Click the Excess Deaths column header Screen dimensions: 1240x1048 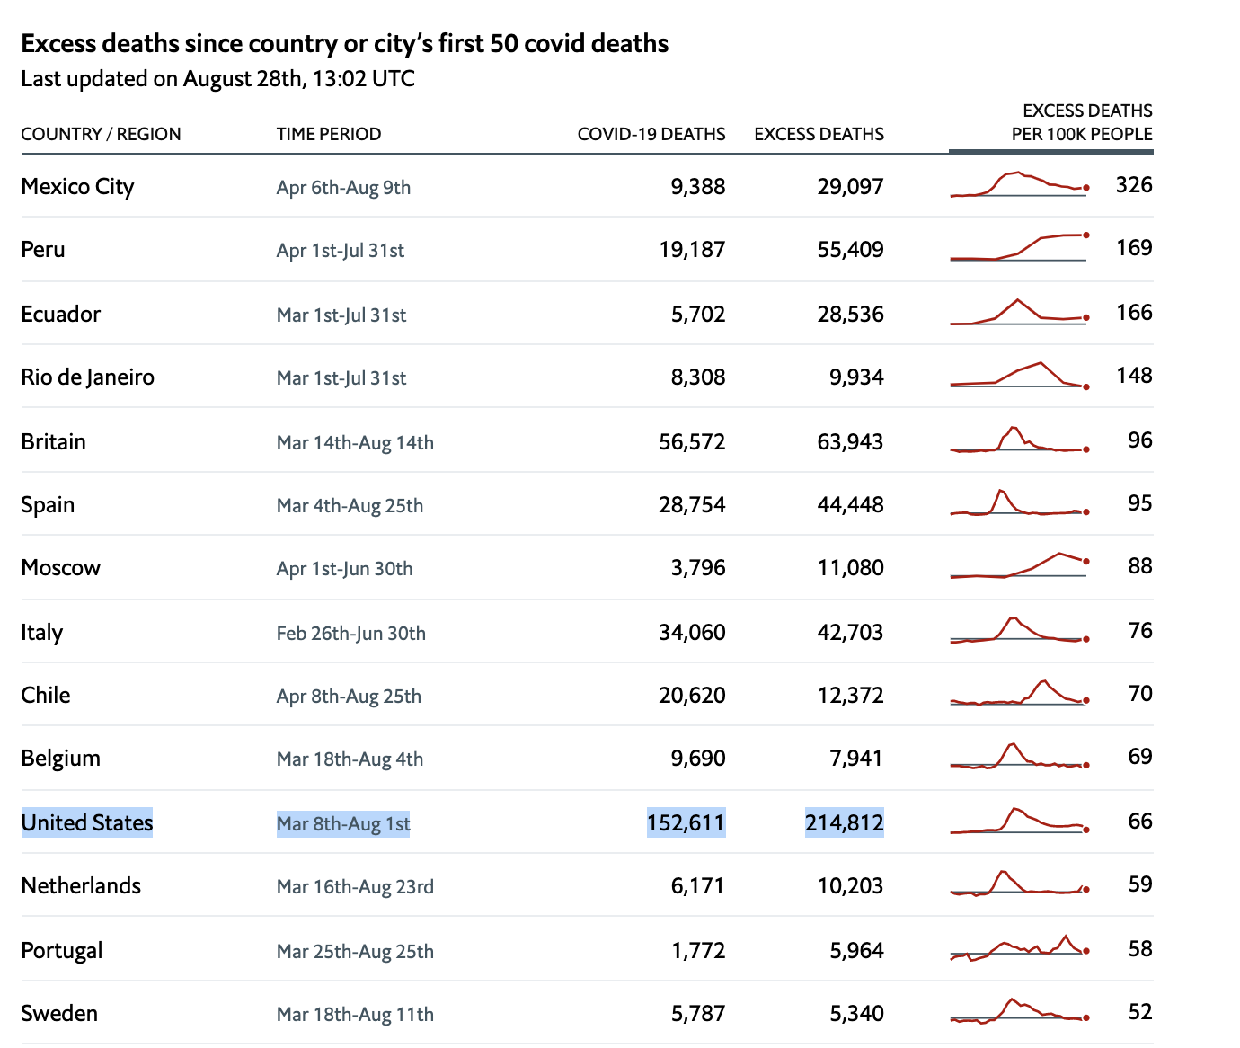[819, 134]
